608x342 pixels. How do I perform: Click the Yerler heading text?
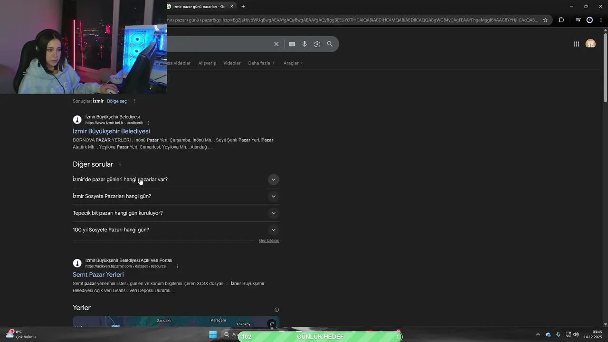(x=82, y=308)
